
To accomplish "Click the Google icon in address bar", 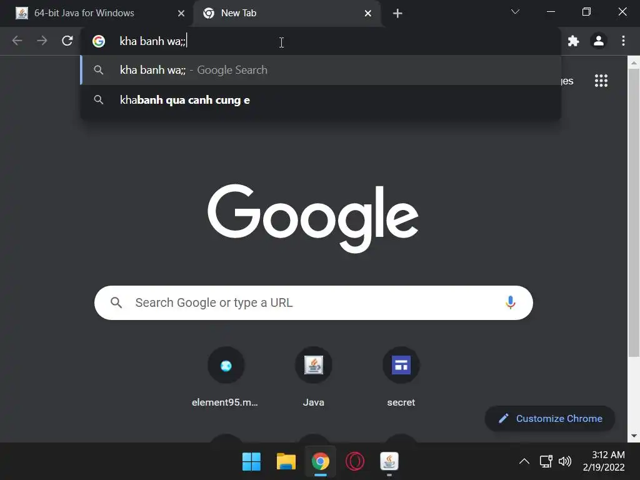I will [x=99, y=41].
